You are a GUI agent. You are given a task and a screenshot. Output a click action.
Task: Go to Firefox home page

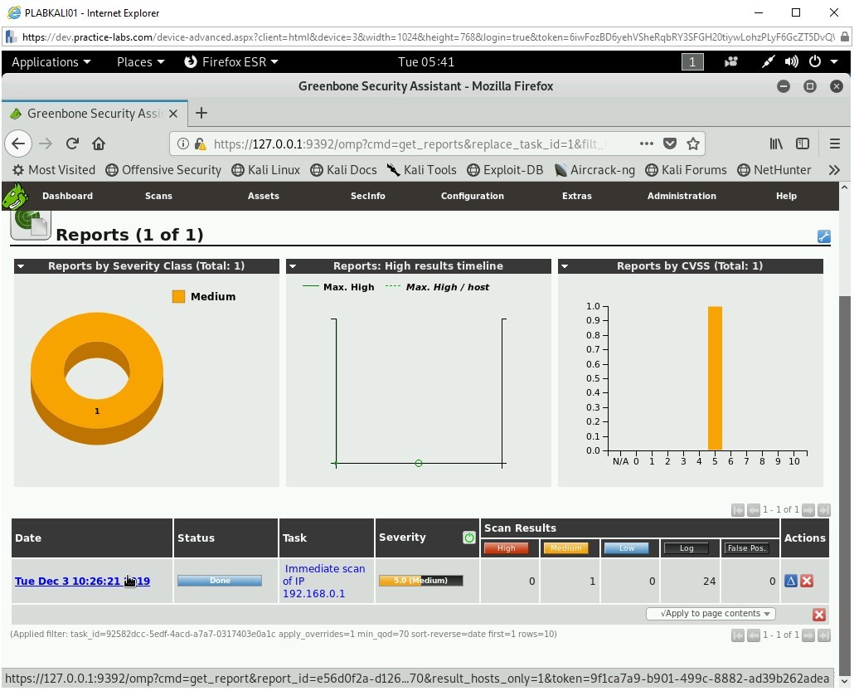pos(99,144)
